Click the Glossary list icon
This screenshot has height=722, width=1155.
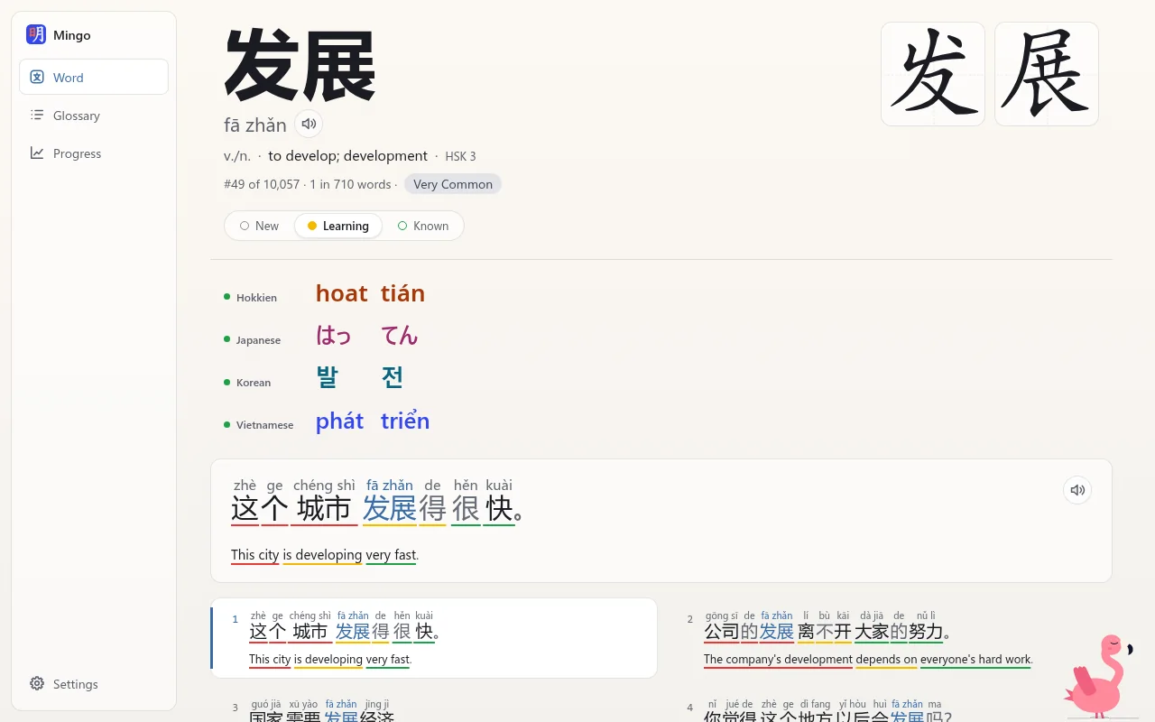coord(37,116)
